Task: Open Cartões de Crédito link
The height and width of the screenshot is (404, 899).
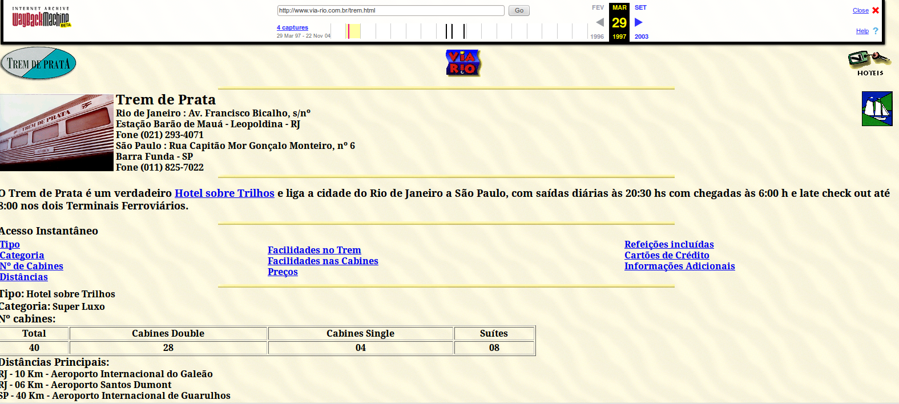Action: [x=667, y=255]
